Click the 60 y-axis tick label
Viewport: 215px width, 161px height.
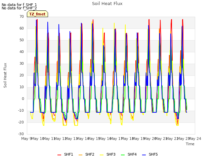click(x=21, y=28)
